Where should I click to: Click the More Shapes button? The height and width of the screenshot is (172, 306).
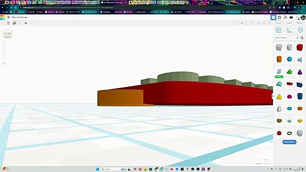tap(289, 142)
